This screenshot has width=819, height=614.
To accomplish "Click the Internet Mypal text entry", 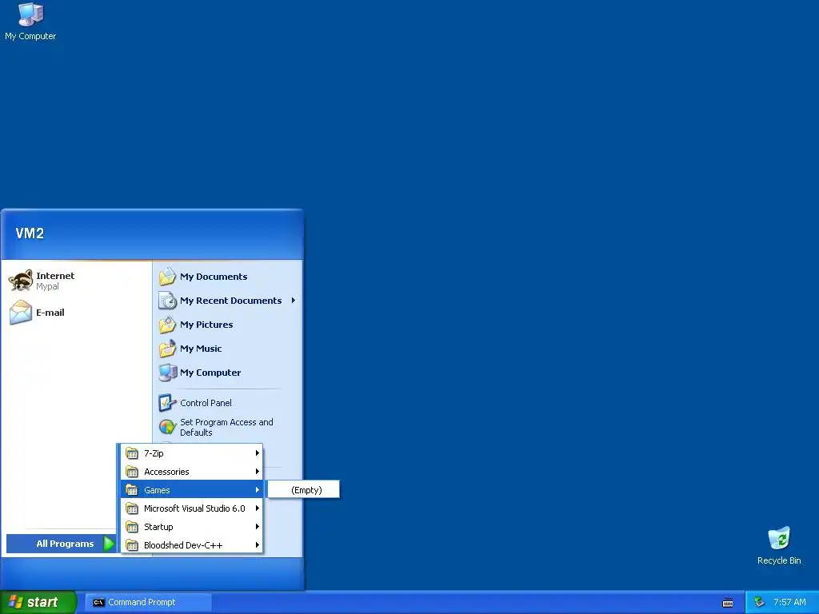I will pyautogui.click(x=55, y=281).
